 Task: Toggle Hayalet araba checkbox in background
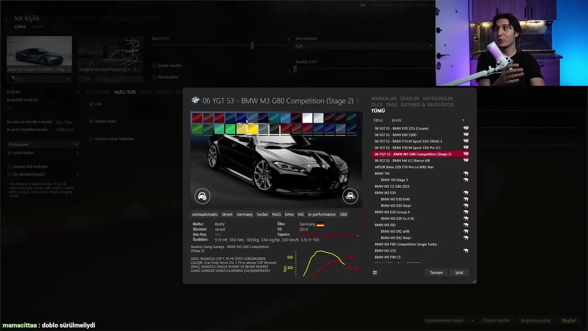pos(91,121)
